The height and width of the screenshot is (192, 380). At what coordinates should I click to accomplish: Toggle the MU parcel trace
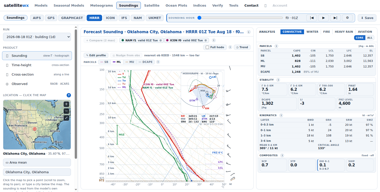130,62
